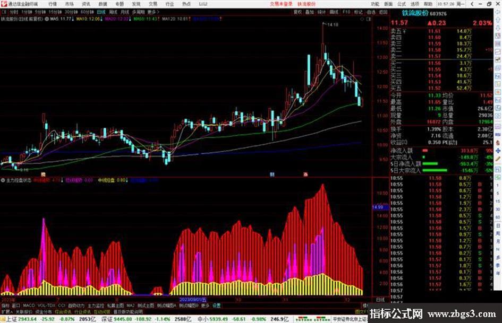Click the 5日大宗流入 row
Viewport: 502px width, 323px height.
click(441, 170)
